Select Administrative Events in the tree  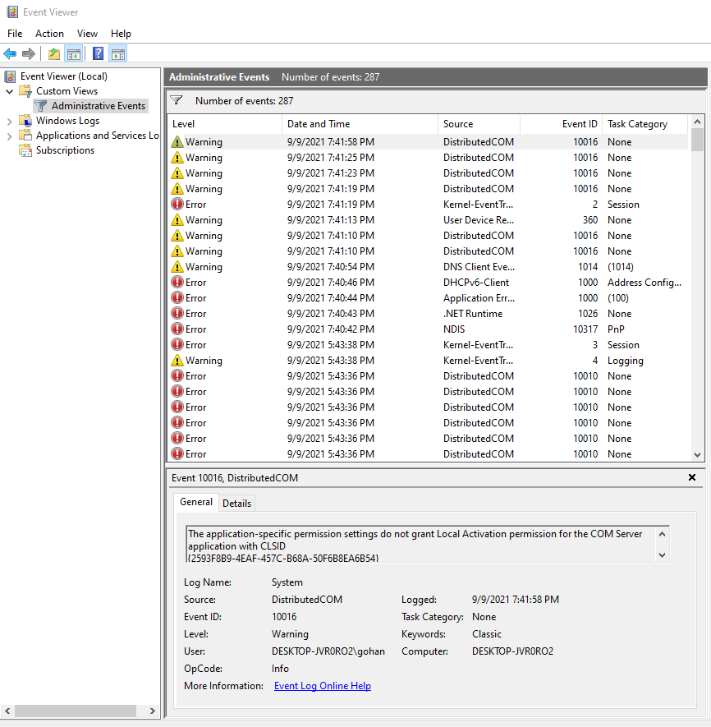pos(99,106)
